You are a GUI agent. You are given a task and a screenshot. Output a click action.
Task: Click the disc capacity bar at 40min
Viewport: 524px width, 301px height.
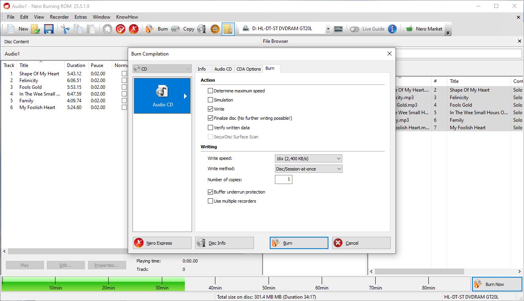[x=215, y=284]
